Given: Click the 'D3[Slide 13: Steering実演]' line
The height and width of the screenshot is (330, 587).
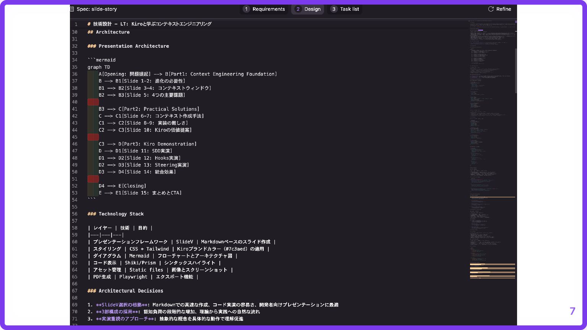Looking at the screenshot, I should (144, 165).
